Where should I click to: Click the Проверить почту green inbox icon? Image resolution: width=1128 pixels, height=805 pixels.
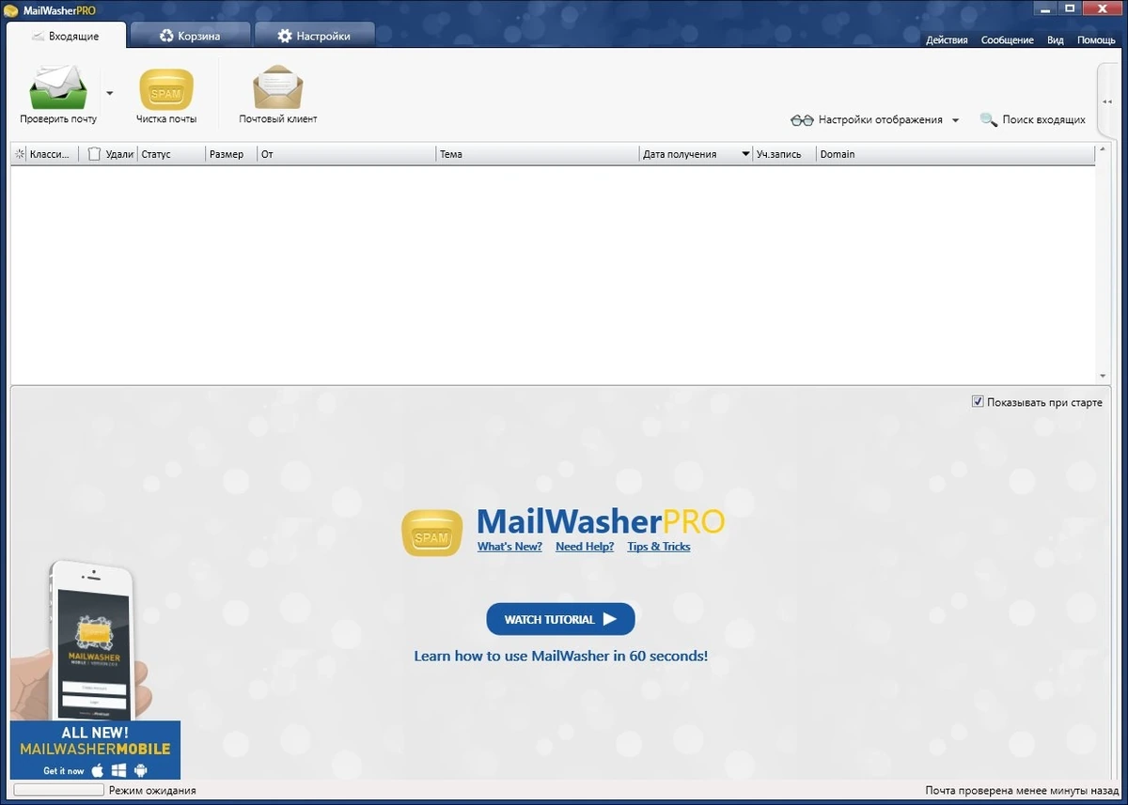coord(58,88)
